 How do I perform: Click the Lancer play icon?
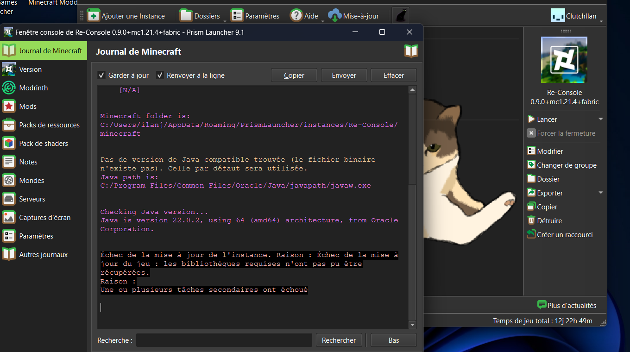point(531,119)
